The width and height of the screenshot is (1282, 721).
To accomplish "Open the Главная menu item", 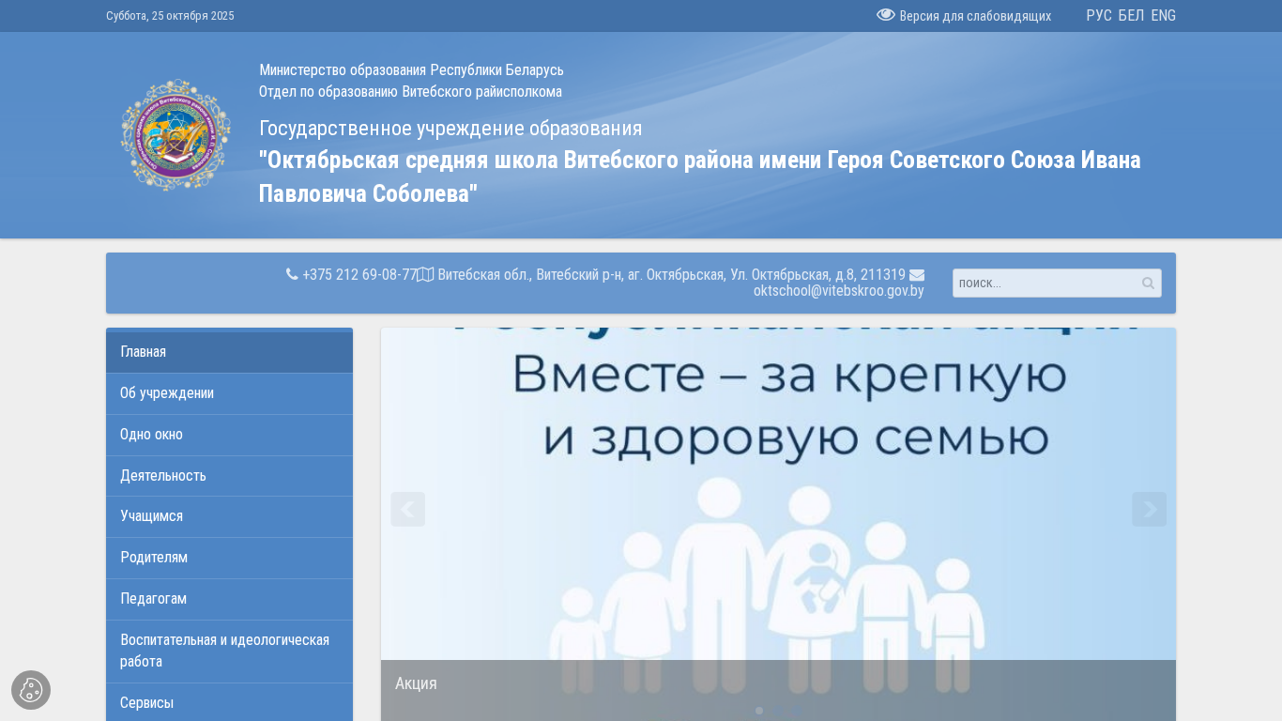I will point(229,352).
